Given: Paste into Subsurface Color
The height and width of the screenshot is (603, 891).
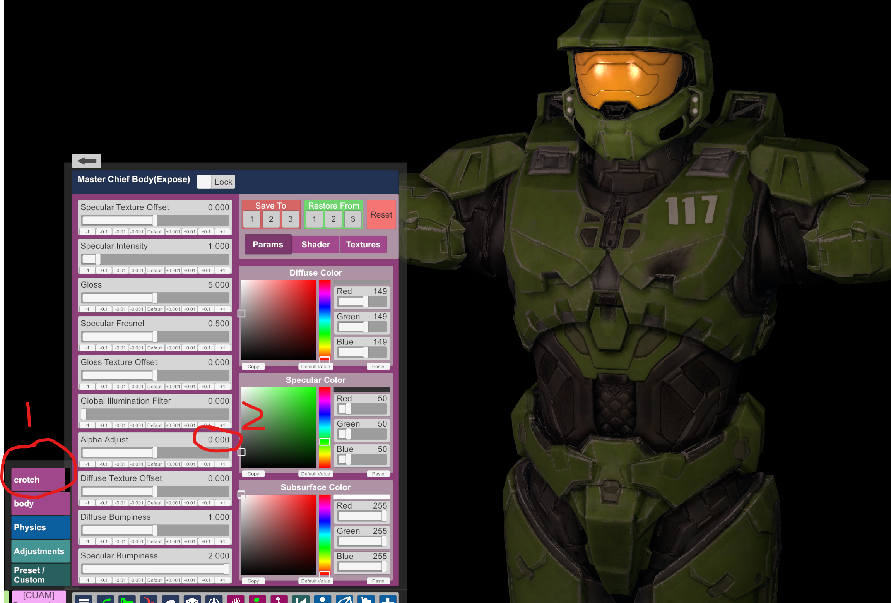Looking at the screenshot, I should [378, 581].
